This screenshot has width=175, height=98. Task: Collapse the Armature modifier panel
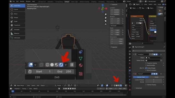click(133, 54)
